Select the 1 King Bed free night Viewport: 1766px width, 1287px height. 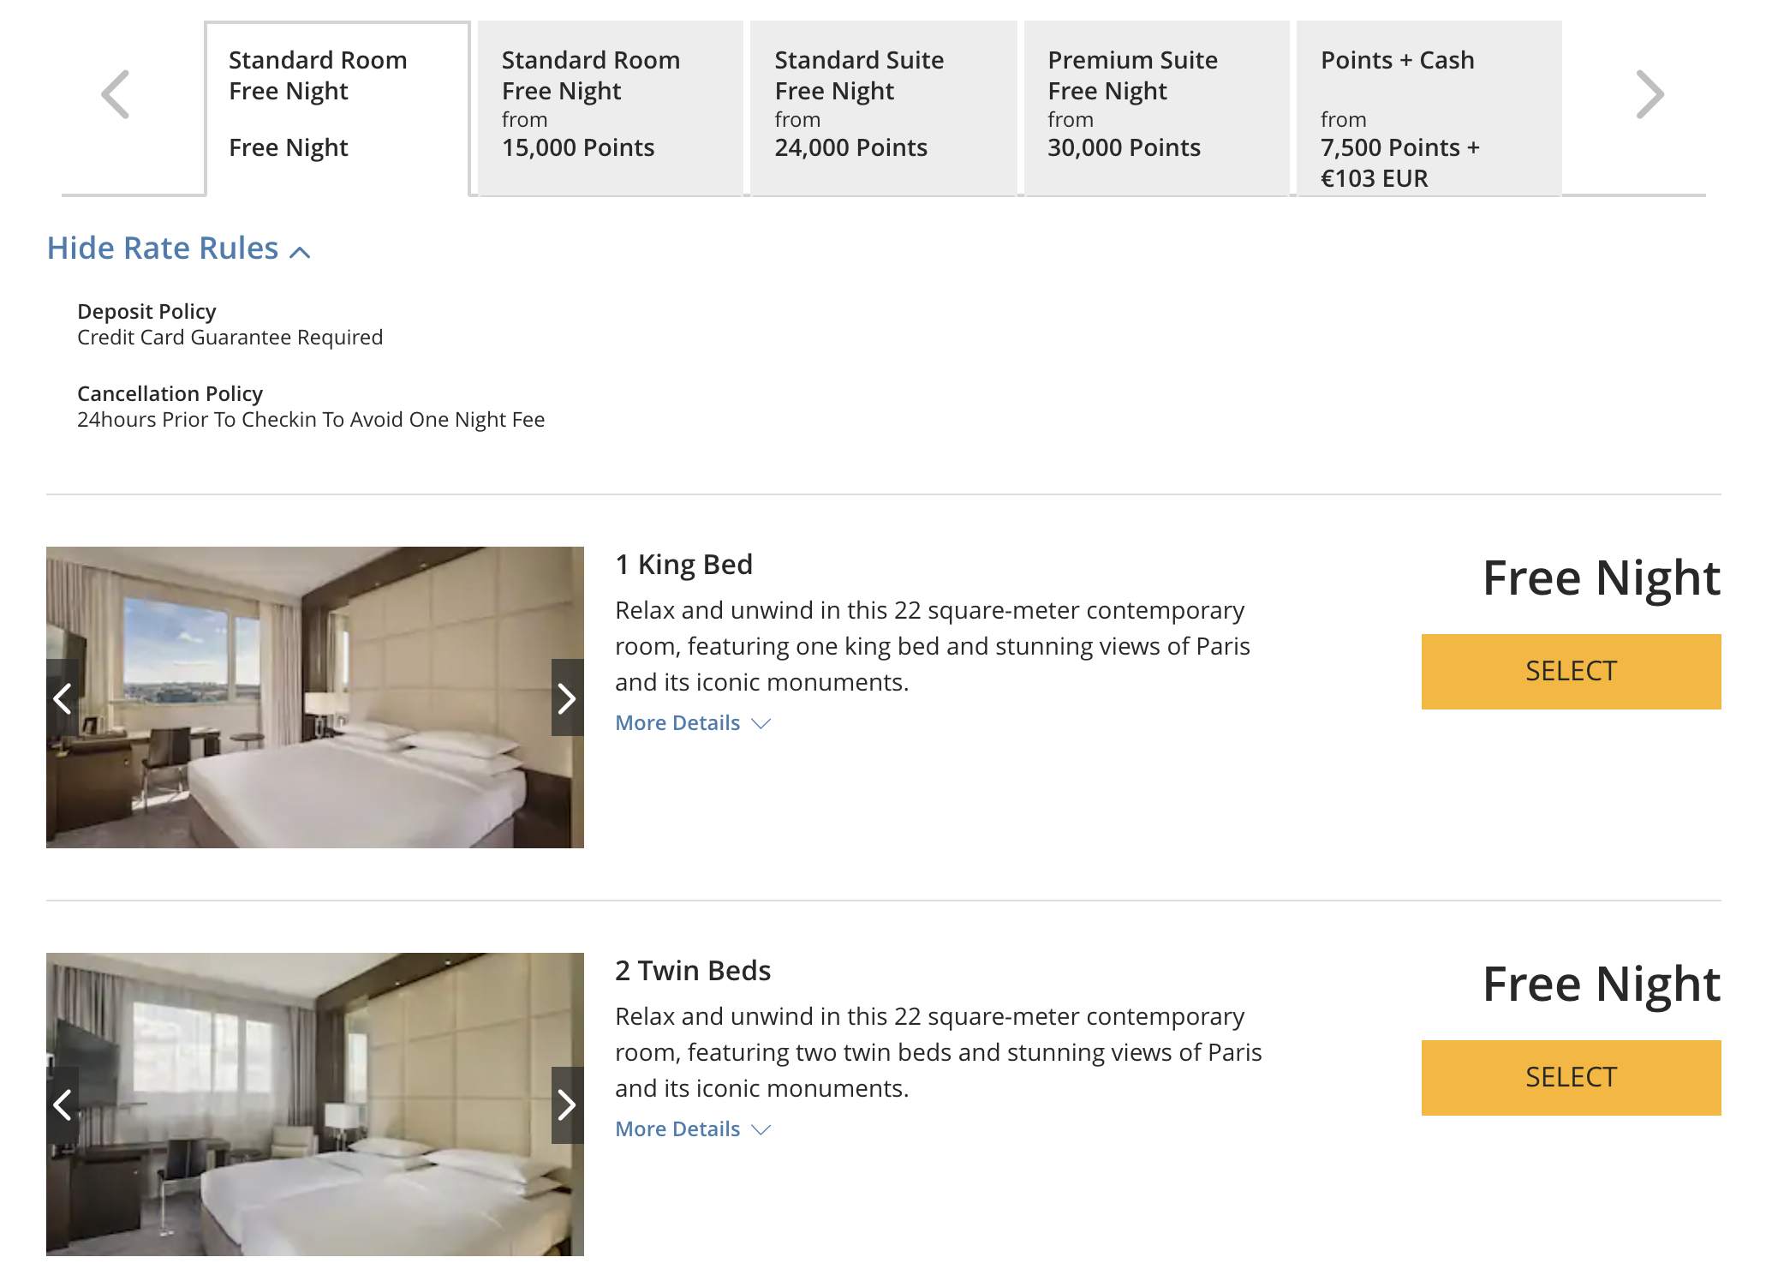[x=1571, y=671]
